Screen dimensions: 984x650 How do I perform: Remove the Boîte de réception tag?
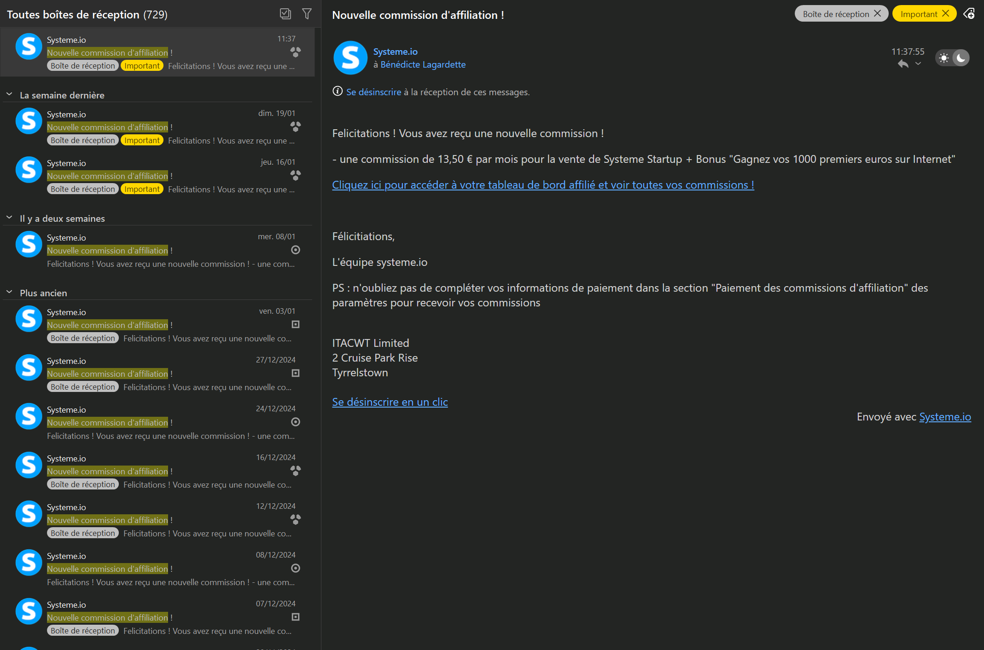point(878,14)
